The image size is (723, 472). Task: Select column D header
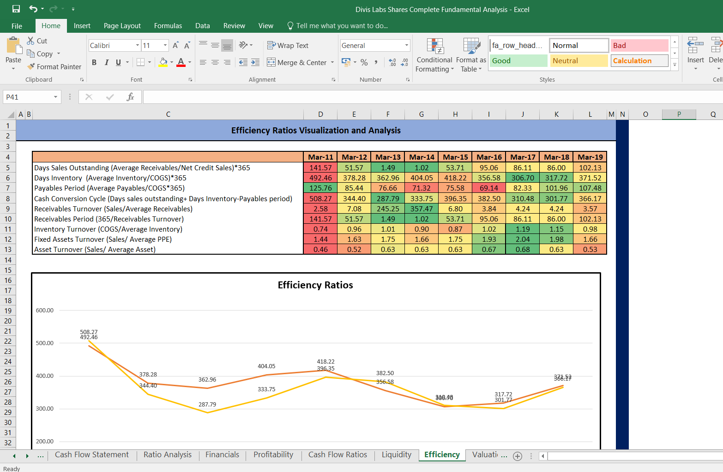point(320,114)
